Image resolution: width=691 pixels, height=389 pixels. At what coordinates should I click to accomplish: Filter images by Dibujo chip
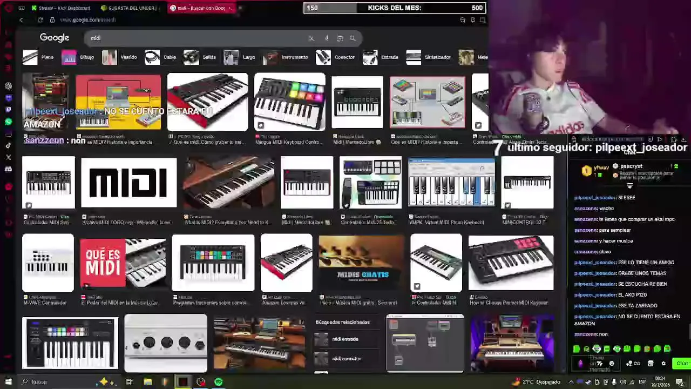tap(78, 57)
